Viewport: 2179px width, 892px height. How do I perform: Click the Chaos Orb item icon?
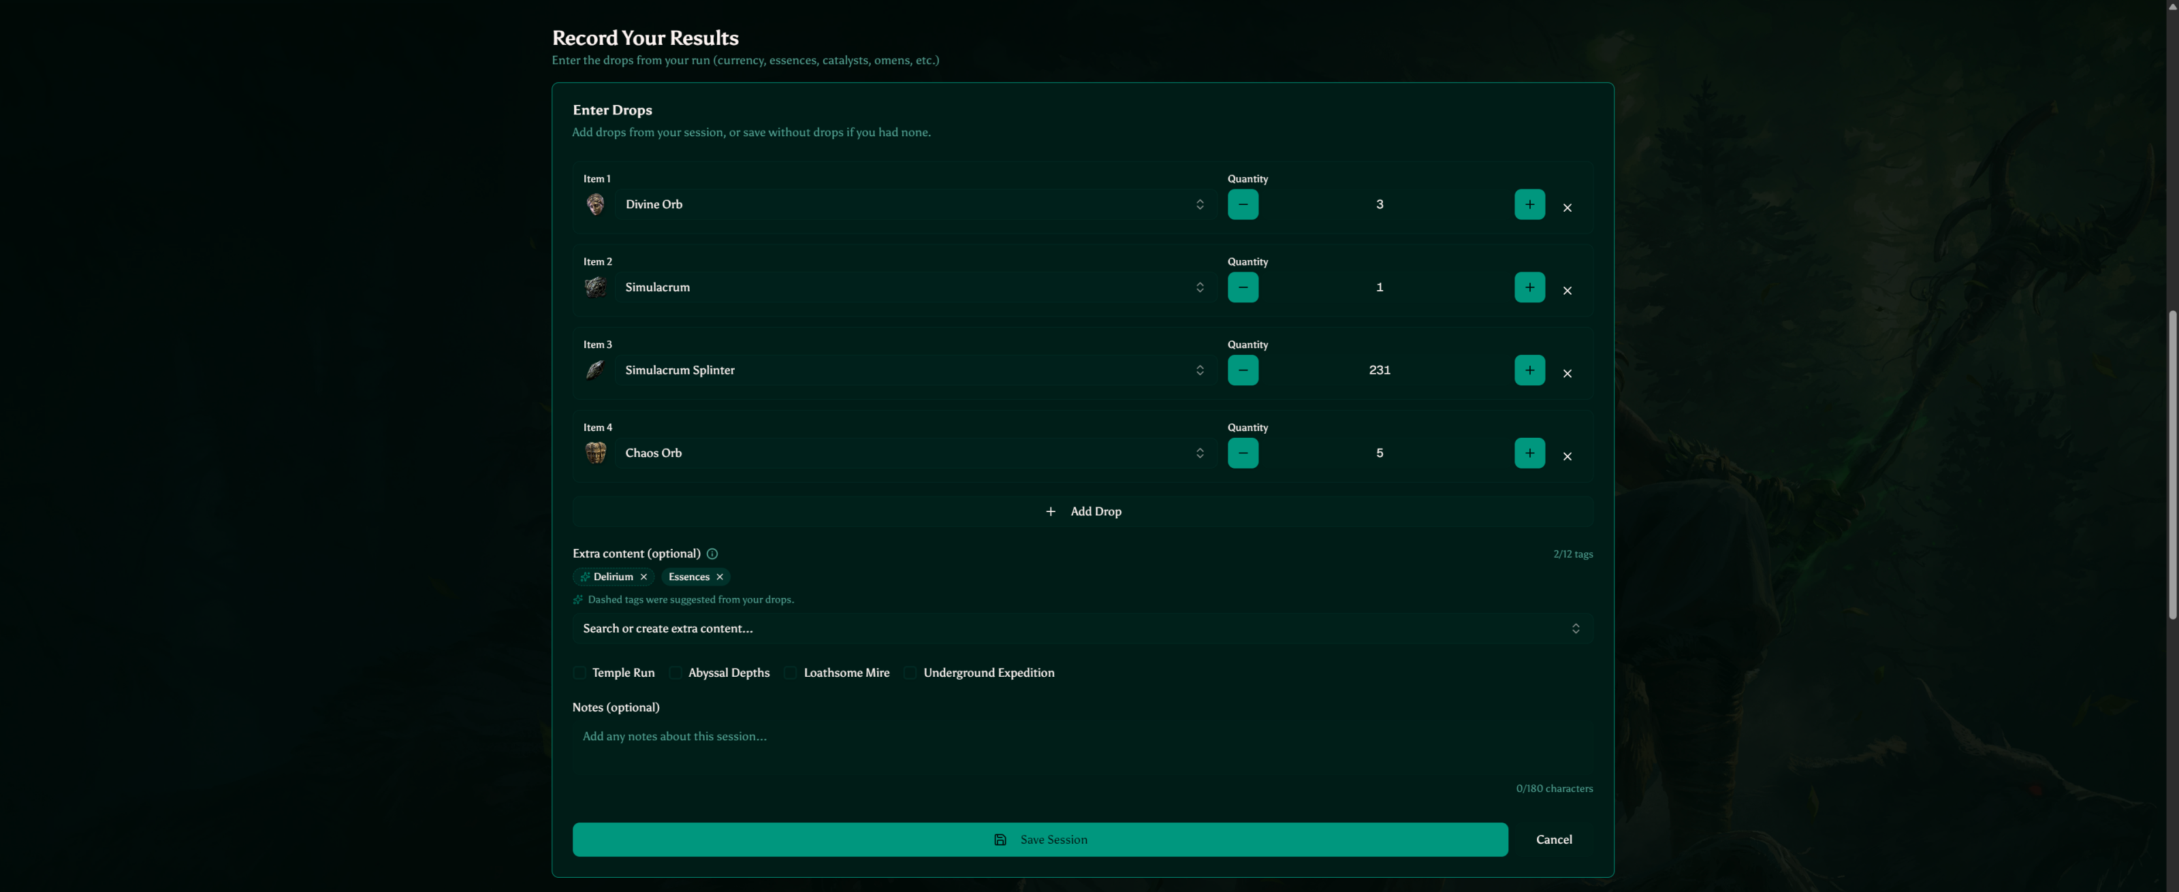[x=596, y=453]
